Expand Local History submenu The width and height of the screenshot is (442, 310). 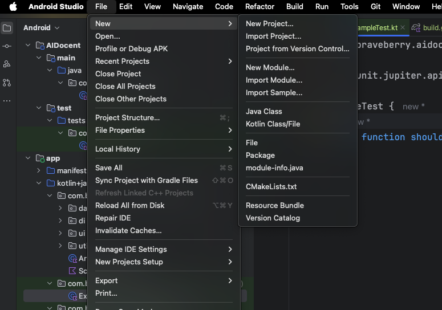164,149
